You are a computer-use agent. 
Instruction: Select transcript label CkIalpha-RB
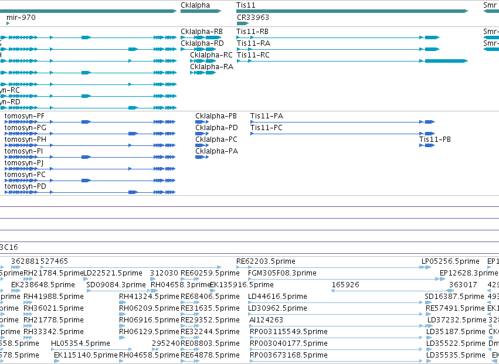point(202,32)
